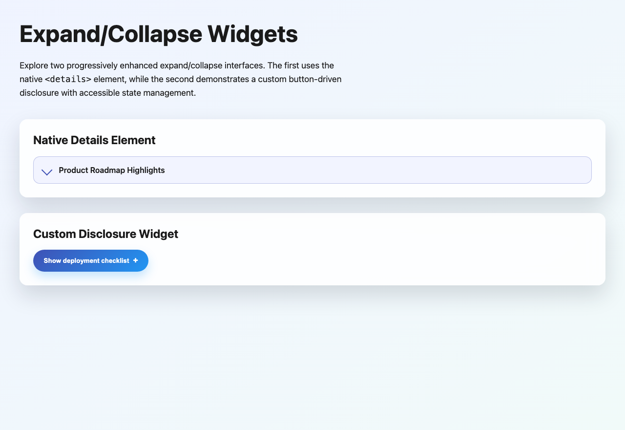Click the Custom Disclosure Widget heading
This screenshot has width=625, height=430.
[x=105, y=234]
